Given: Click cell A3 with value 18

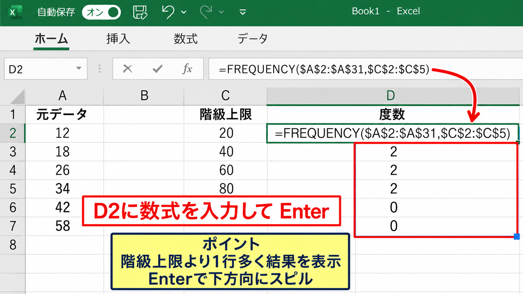Looking at the screenshot, I should click(x=64, y=152).
